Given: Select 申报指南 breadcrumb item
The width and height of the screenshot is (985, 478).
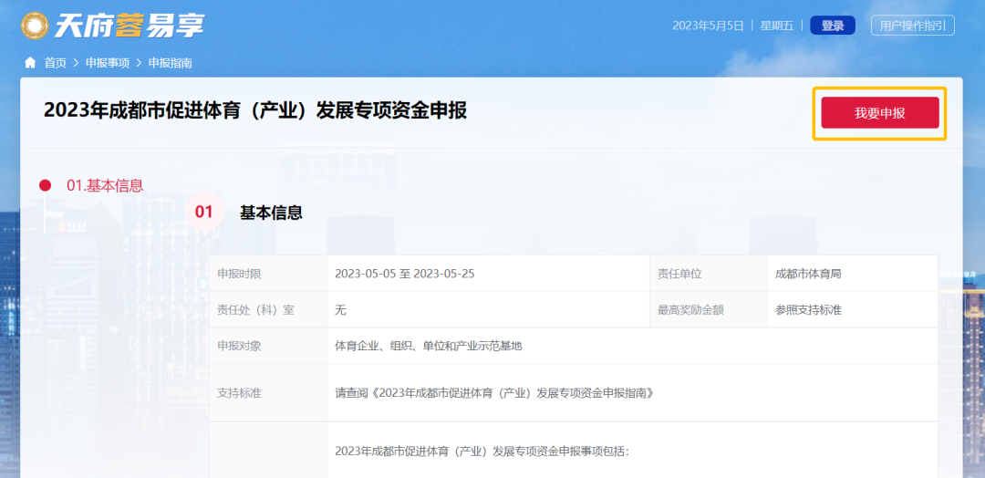Looking at the screenshot, I should coord(171,63).
